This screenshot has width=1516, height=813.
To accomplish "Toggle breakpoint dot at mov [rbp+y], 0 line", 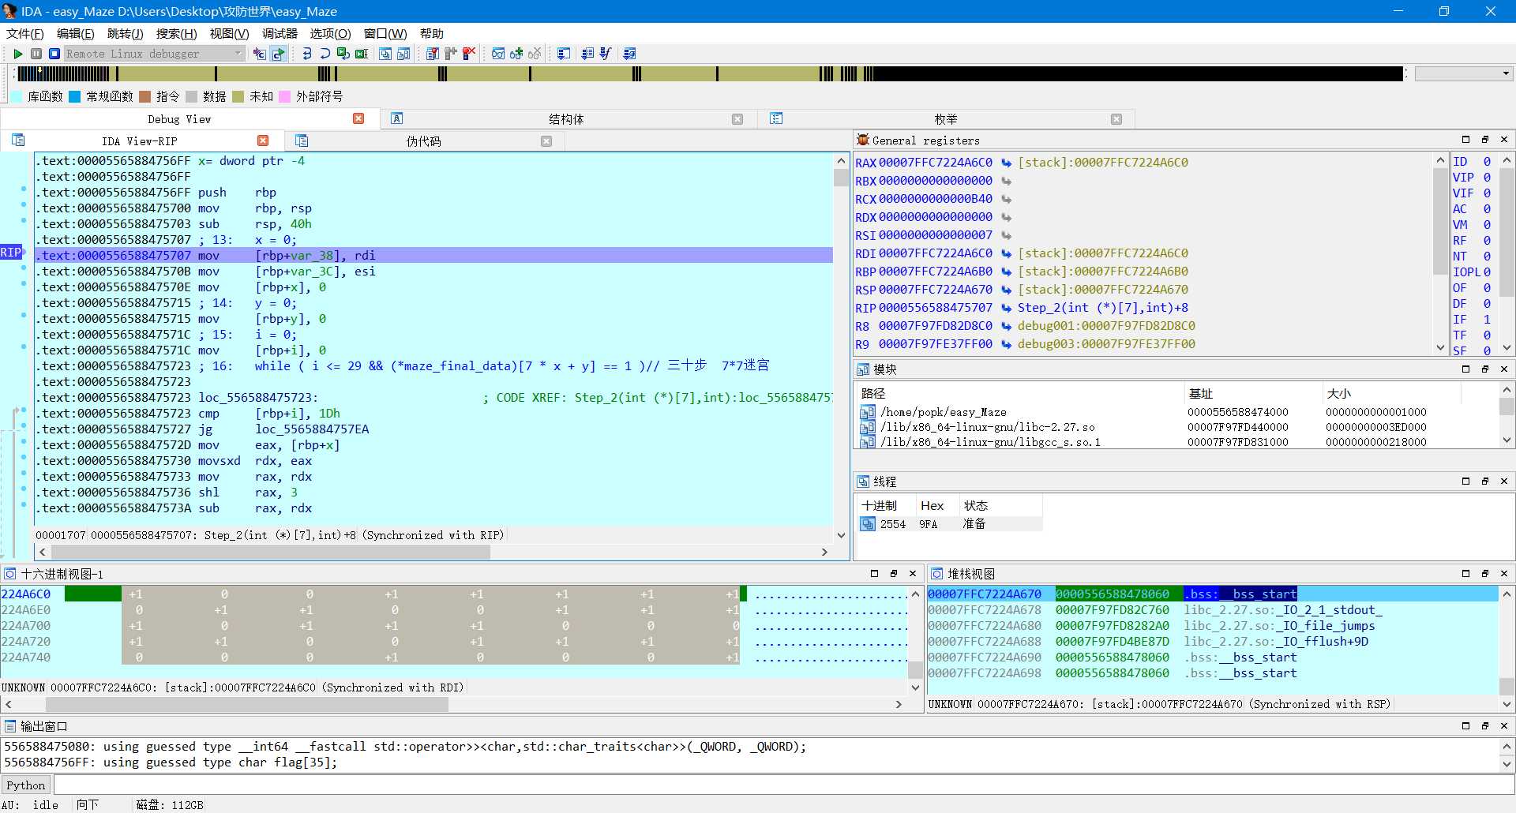I will click(x=24, y=316).
